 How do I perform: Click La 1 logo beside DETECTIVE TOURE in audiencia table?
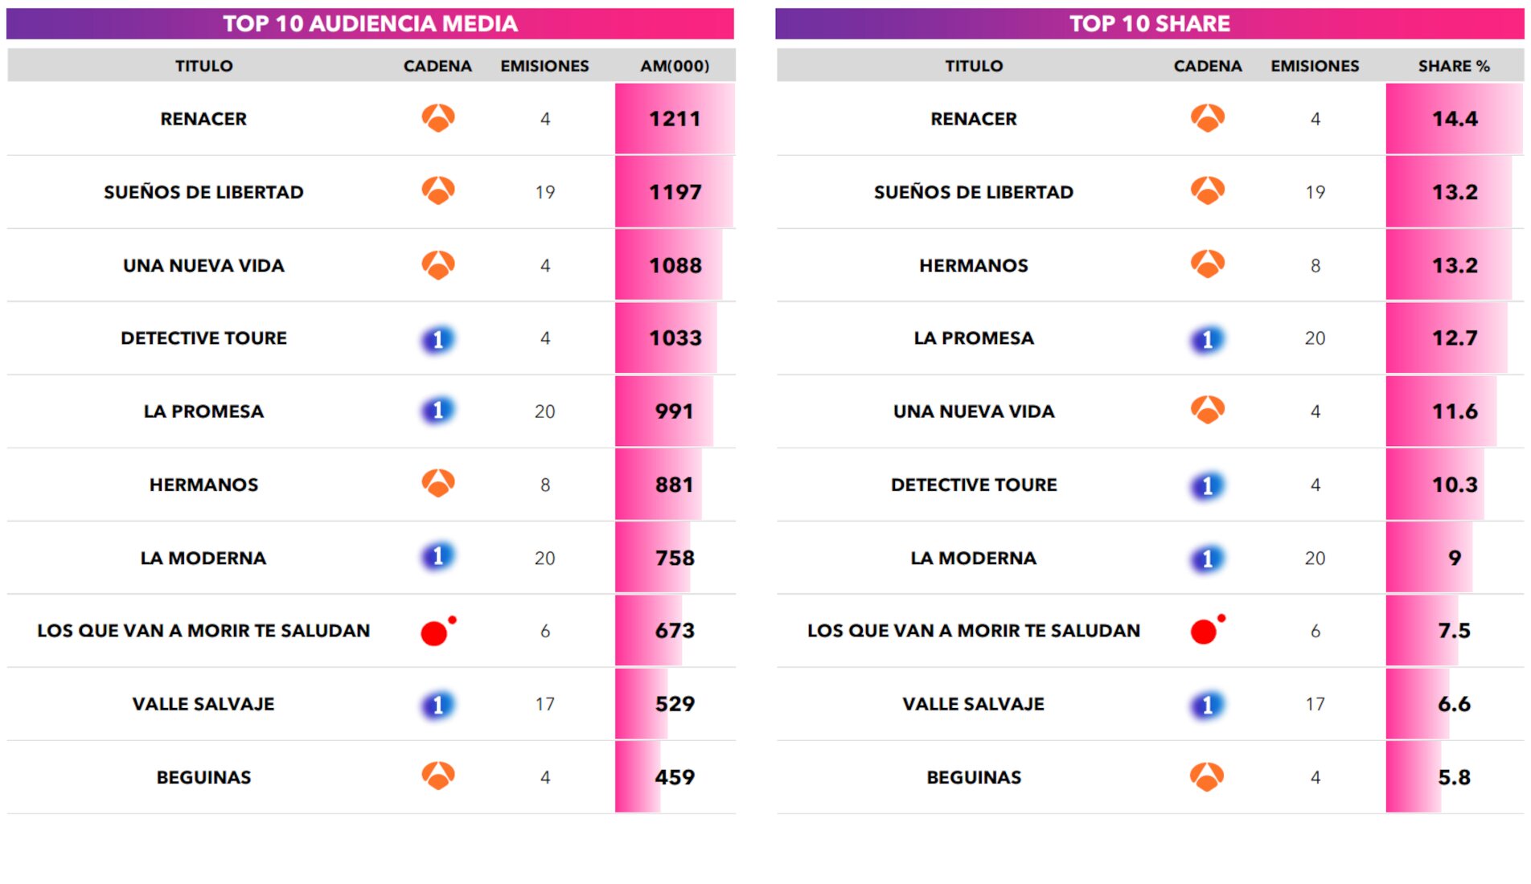[438, 339]
